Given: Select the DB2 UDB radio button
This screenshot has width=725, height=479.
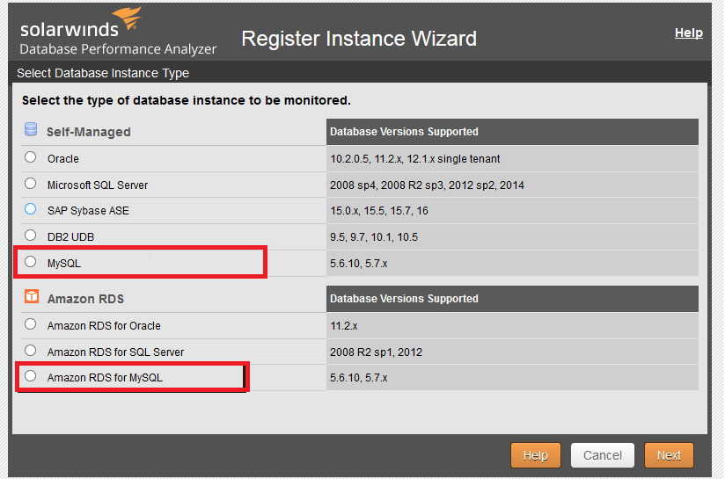Looking at the screenshot, I should [x=31, y=236].
